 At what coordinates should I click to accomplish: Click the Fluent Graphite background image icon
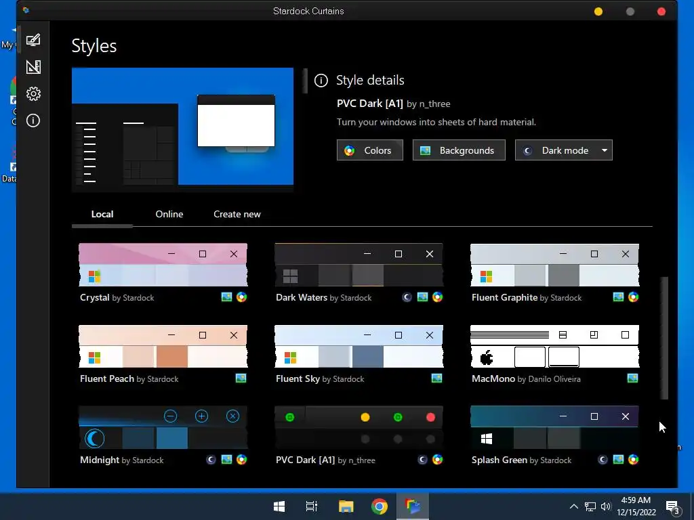pyautogui.click(x=618, y=297)
